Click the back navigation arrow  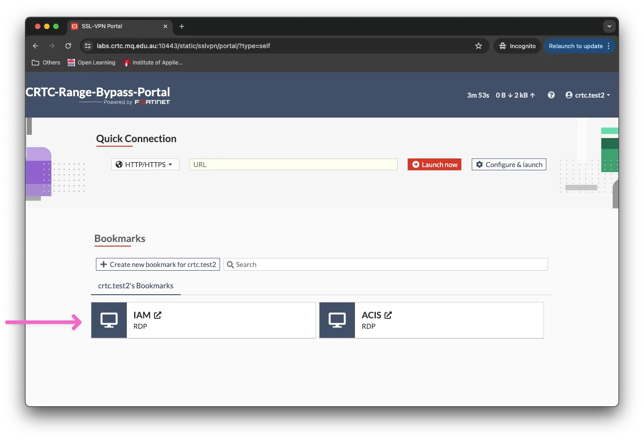(x=35, y=46)
